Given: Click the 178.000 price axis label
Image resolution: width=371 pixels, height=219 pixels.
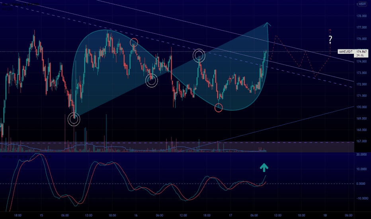Looking at the screenshot, I should [361, 16].
